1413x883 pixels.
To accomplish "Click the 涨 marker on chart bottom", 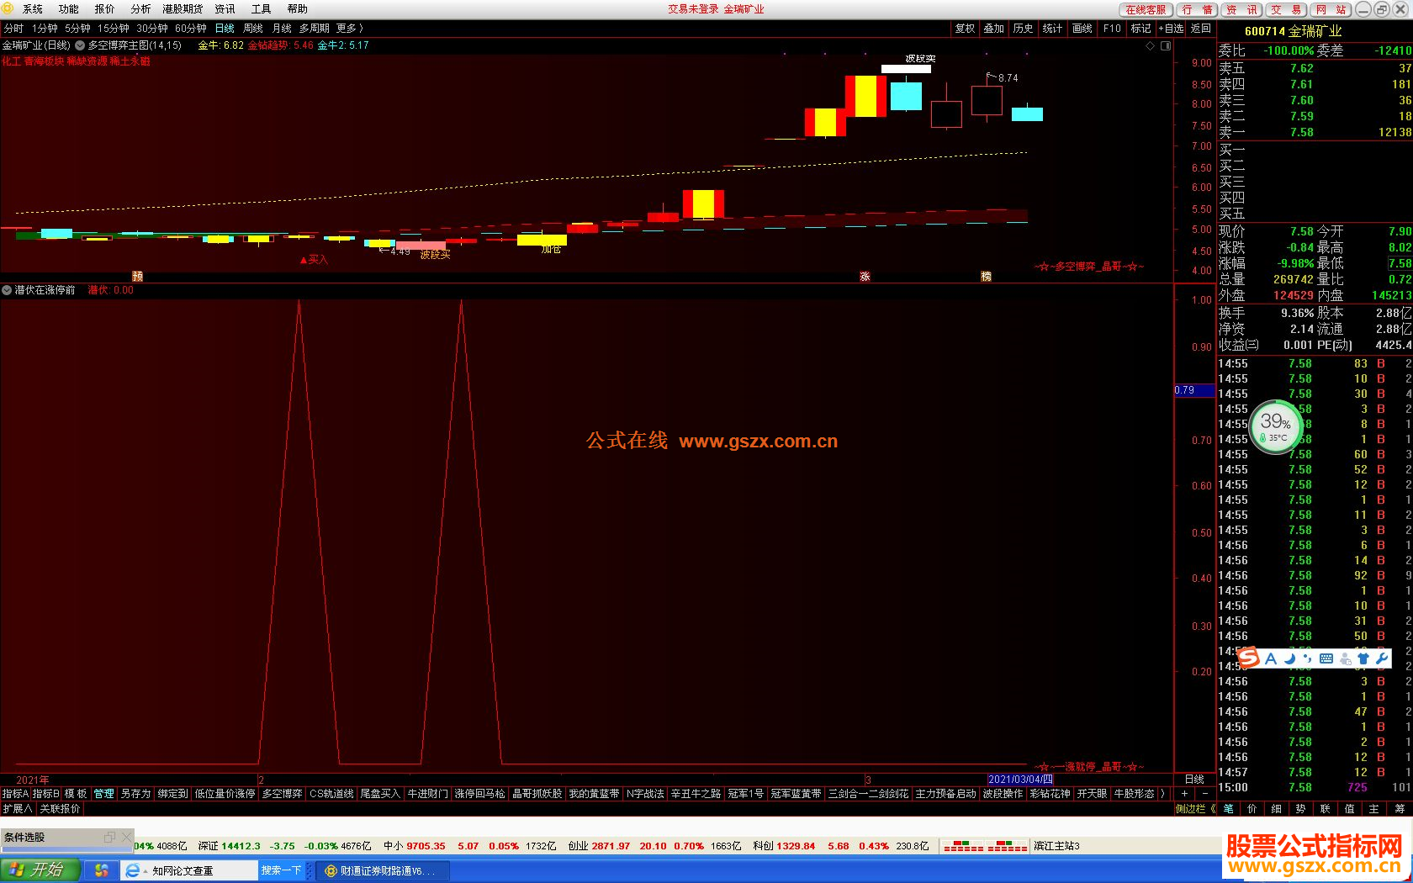I will (x=865, y=277).
